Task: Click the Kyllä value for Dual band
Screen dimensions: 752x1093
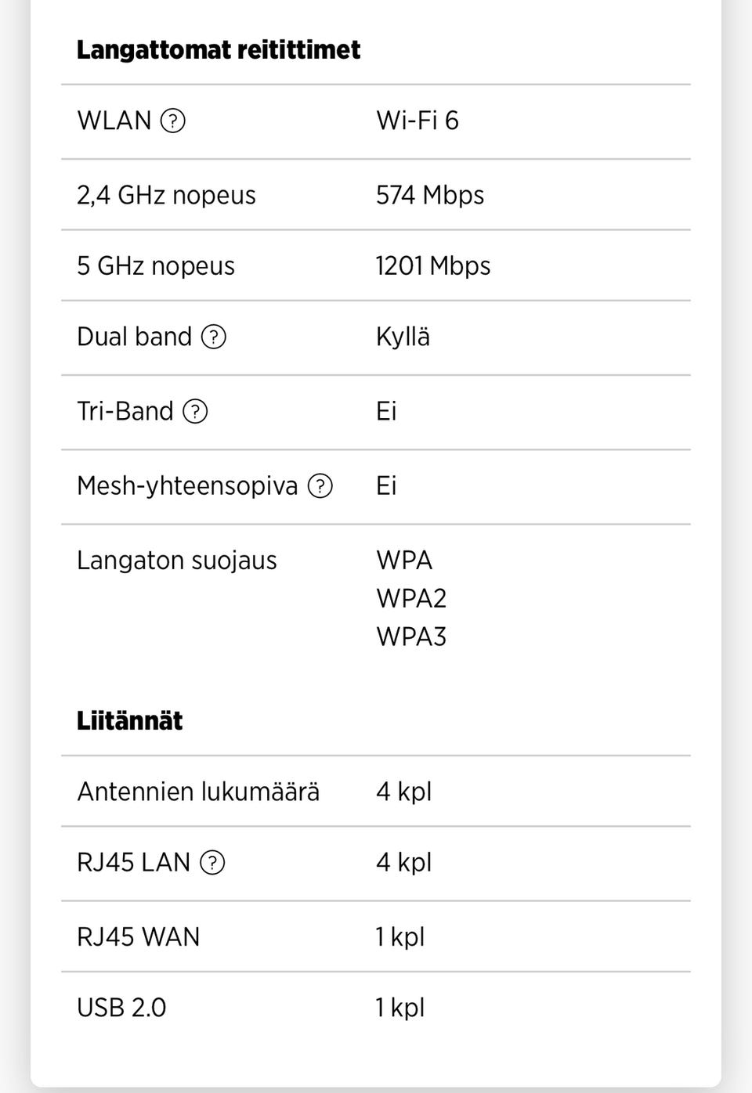Action: (x=403, y=337)
